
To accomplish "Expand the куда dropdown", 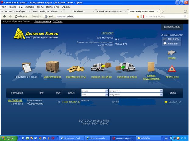I will pyautogui.click(x=107, y=95).
